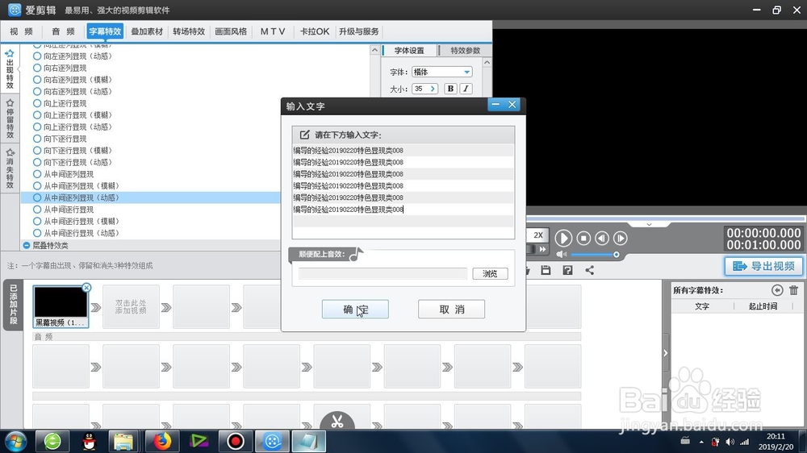Open the Windows Start button
Viewport: 807px width, 453px height.
tap(15, 441)
